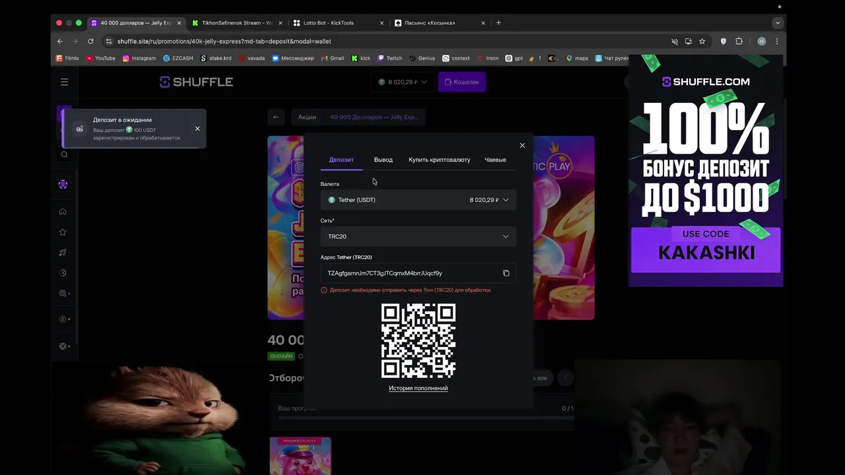
Task: Switch to the Чаевые tab
Action: click(x=495, y=160)
